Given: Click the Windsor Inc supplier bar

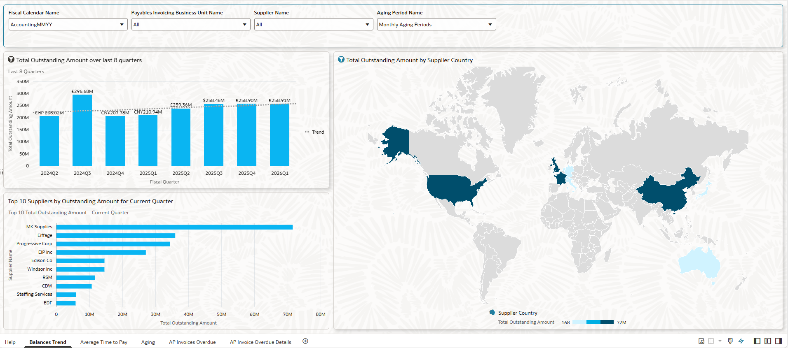Looking at the screenshot, I should point(80,269).
